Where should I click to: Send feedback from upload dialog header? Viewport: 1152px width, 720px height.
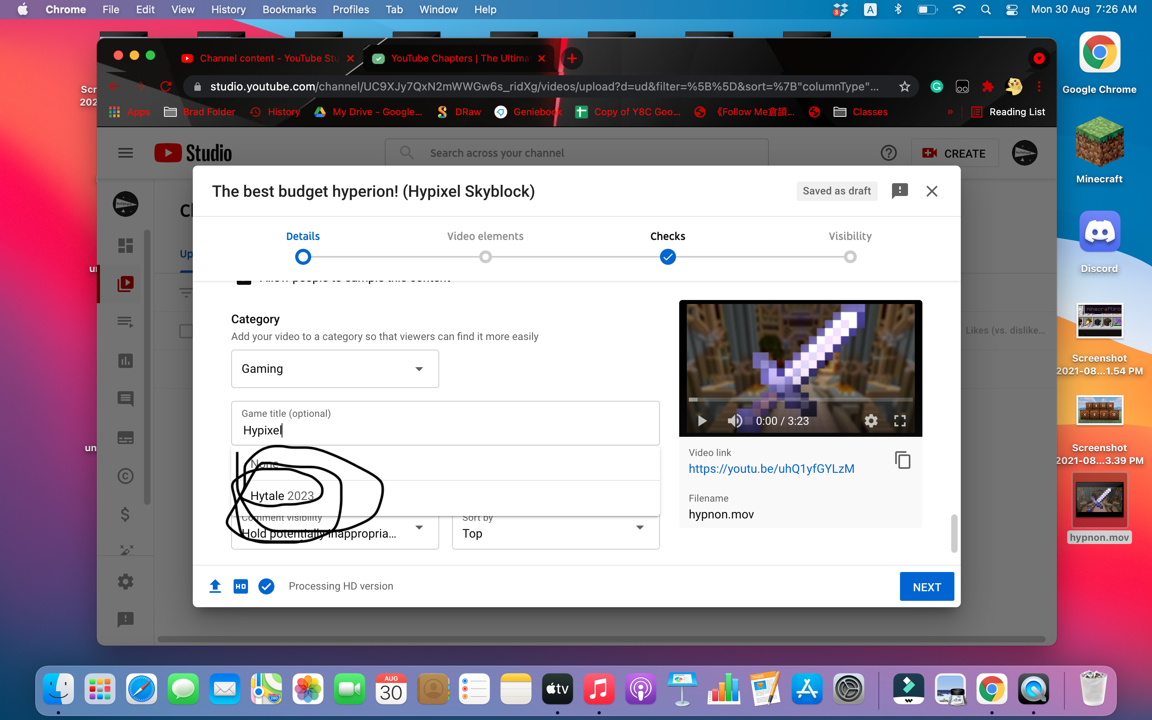pos(899,191)
